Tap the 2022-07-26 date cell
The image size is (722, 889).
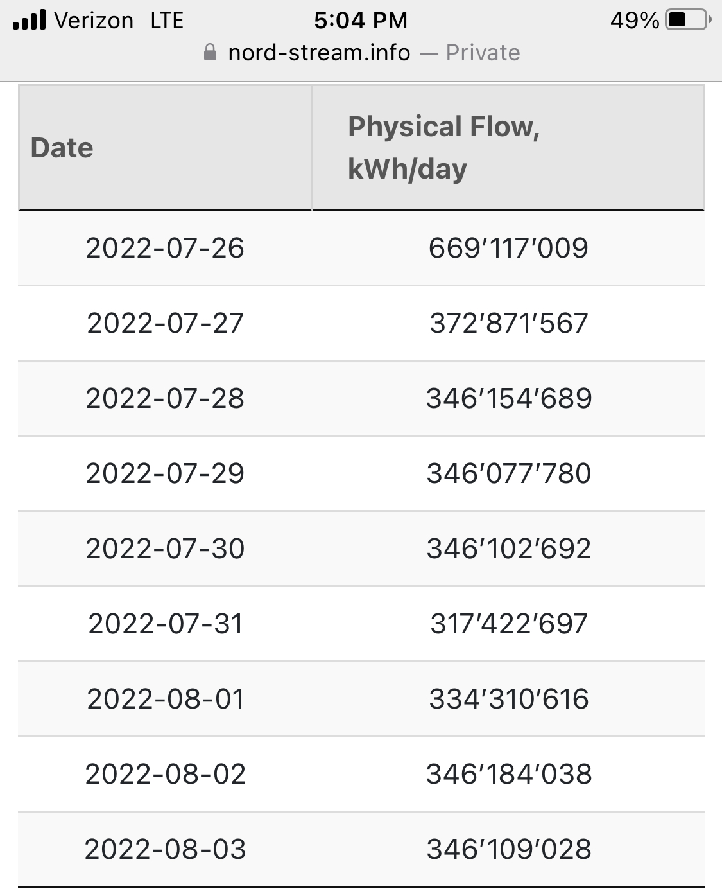coord(165,249)
